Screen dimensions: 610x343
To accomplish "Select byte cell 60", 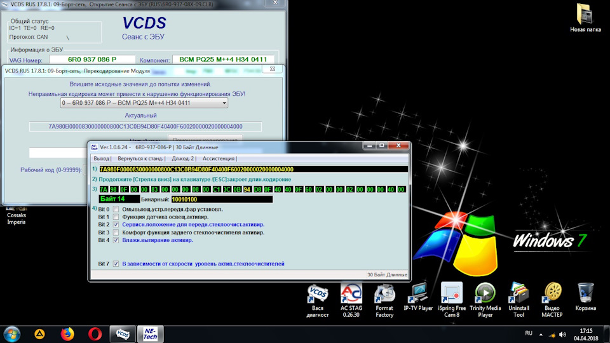I will [x=309, y=189].
